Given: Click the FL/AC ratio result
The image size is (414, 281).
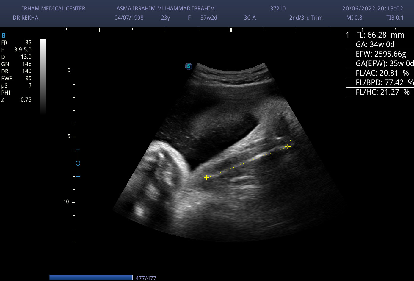Looking at the screenshot, I should click(382, 73).
